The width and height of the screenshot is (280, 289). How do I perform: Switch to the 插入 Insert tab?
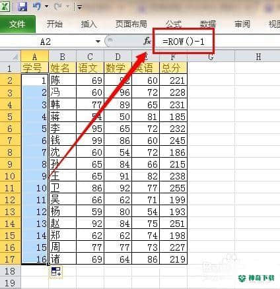coord(88,24)
